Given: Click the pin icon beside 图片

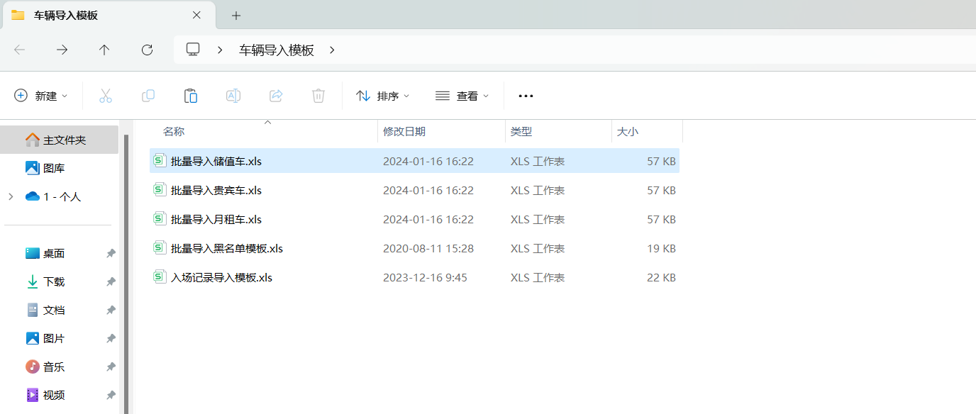Looking at the screenshot, I should tap(111, 338).
